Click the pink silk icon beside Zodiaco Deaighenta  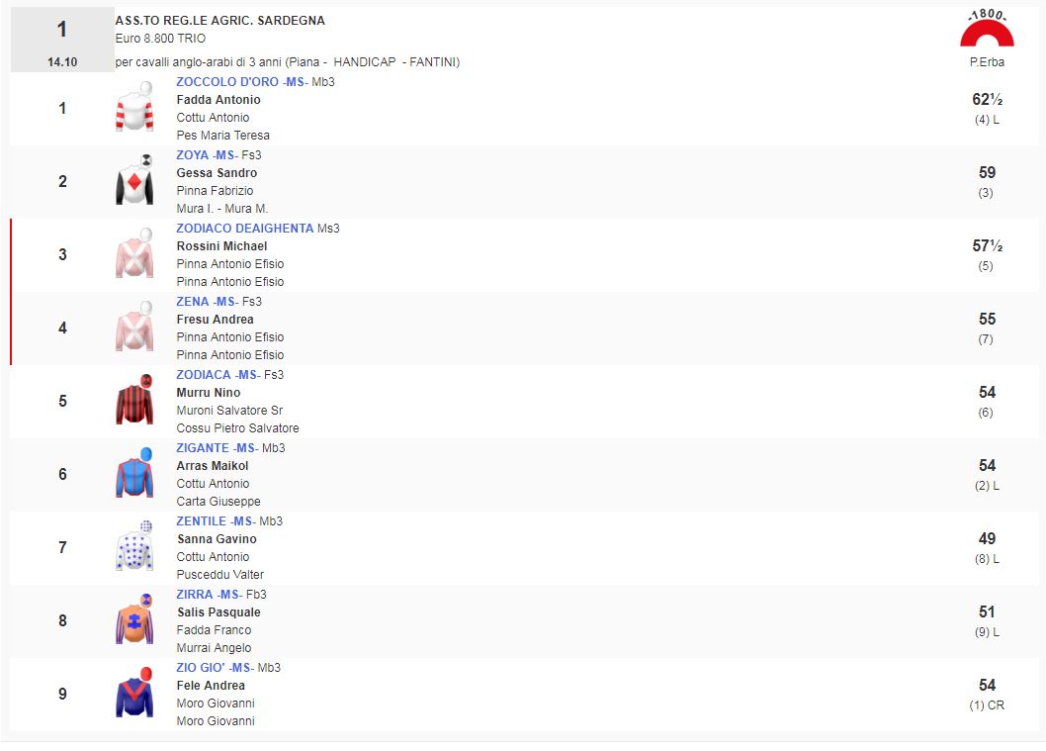coord(134,254)
